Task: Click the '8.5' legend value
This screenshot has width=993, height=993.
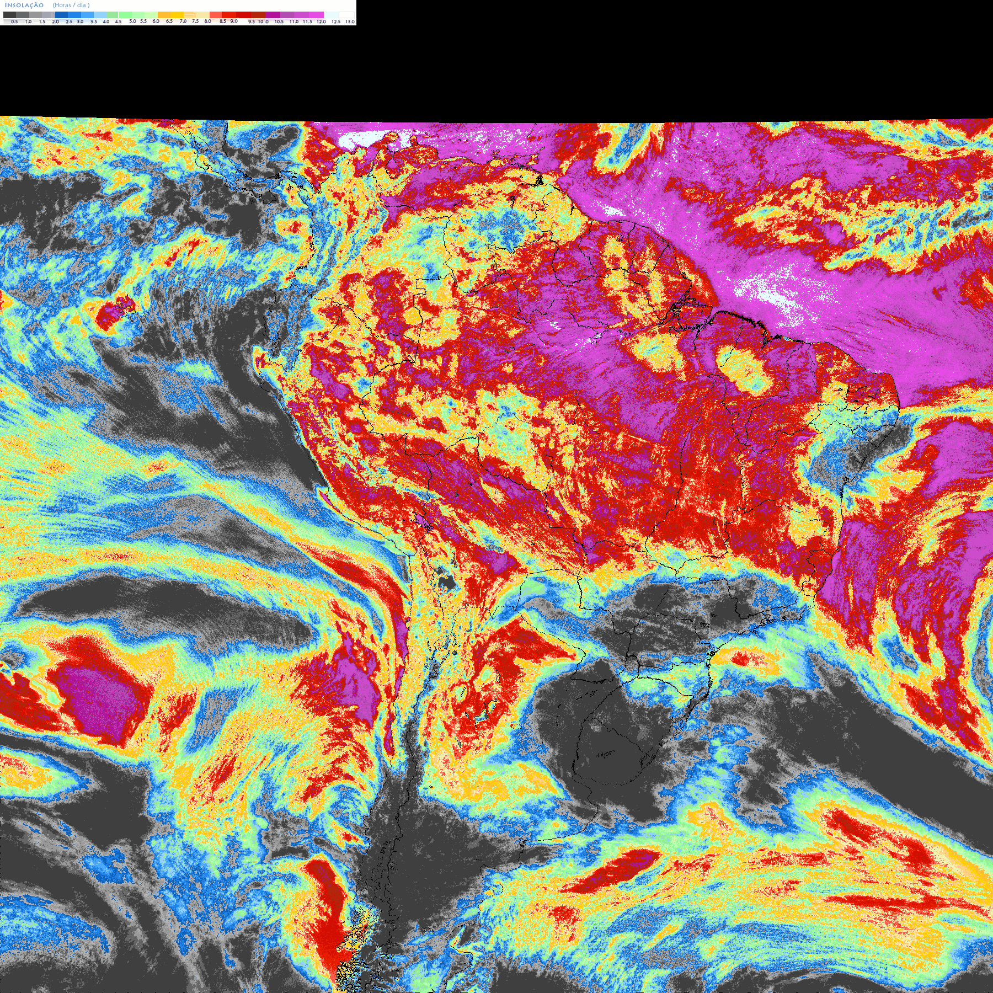Action: tap(223, 21)
